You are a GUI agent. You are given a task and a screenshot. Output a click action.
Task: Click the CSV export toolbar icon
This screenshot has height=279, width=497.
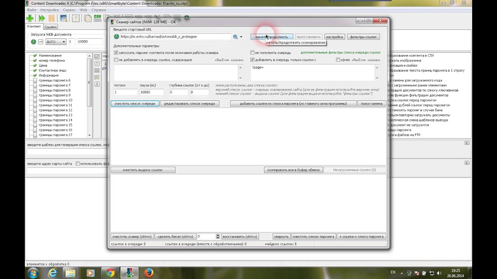pyautogui.click(x=97, y=18)
